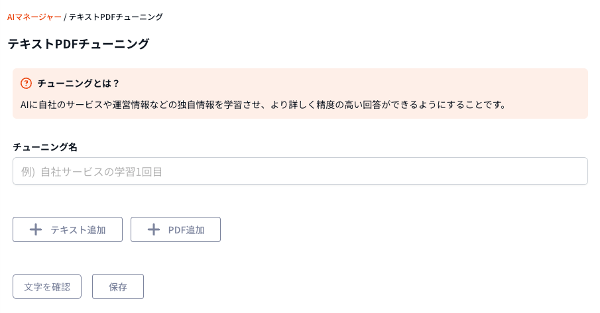The width and height of the screenshot is (600, 313).
Task: Click the チューニングとは？ banner title
Action: pos(78,84)
